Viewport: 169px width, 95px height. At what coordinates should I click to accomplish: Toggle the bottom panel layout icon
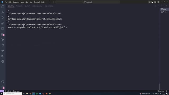click(152, 2)
